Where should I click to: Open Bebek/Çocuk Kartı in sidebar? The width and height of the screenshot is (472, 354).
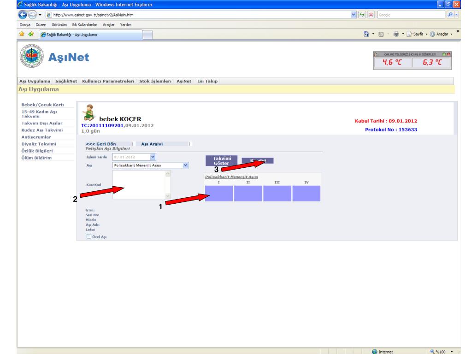[43, 105]
